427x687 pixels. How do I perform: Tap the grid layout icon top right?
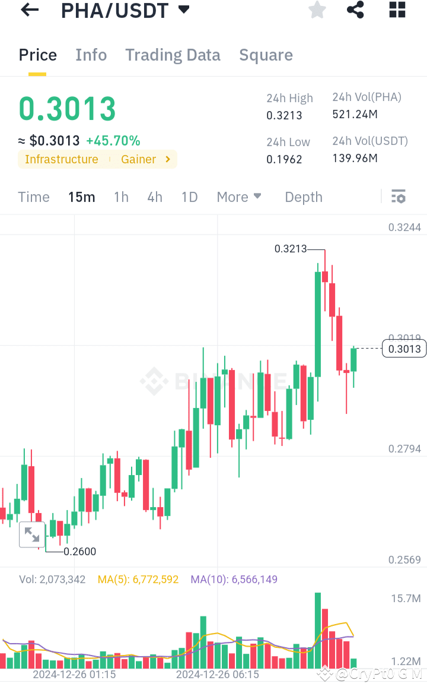pos(396,10)
